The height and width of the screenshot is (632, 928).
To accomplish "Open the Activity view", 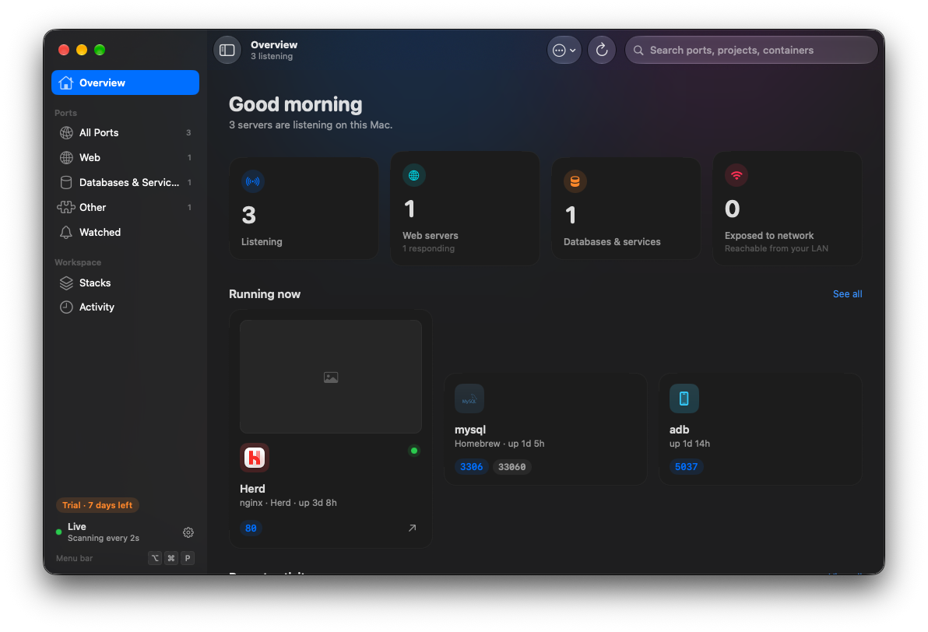I will (125, 307).
